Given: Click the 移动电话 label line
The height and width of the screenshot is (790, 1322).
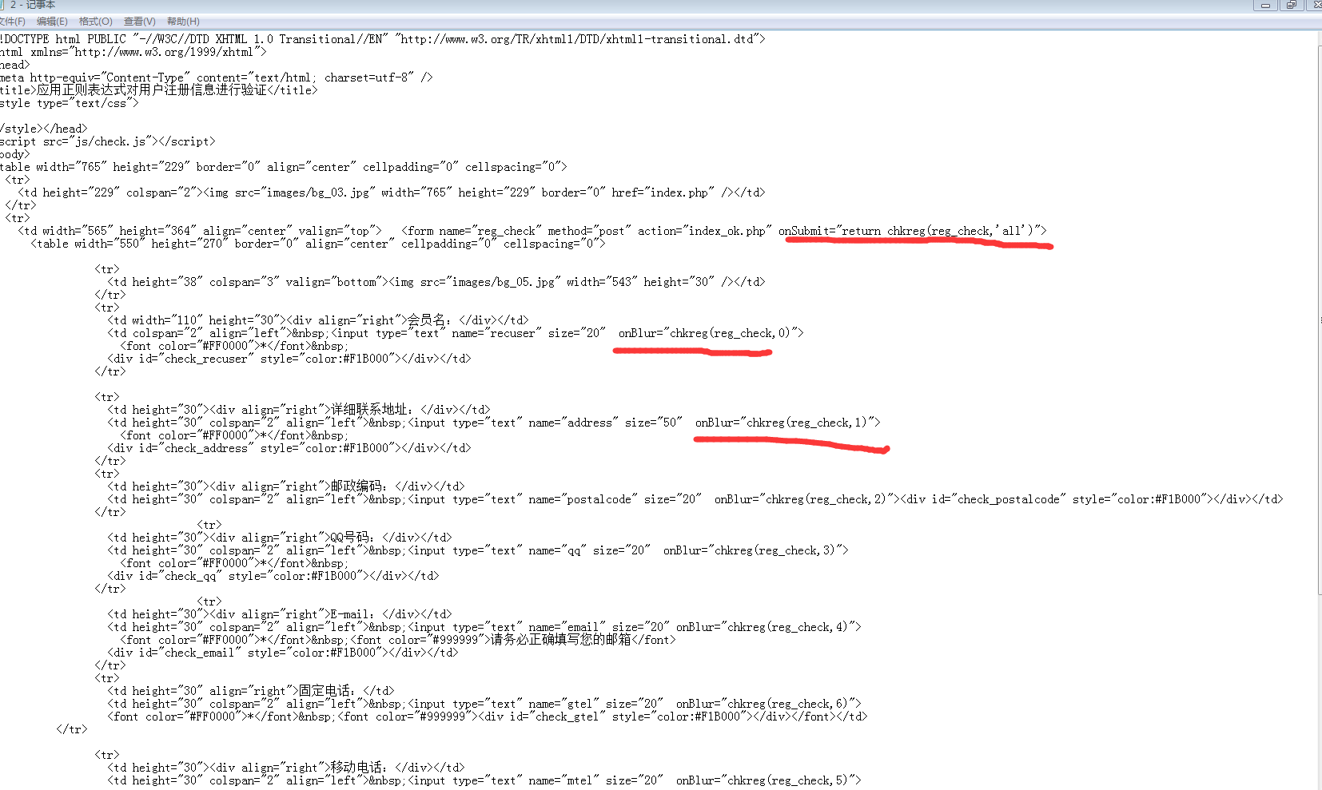Looking at the screenshot, I should [x=286, y=768].
